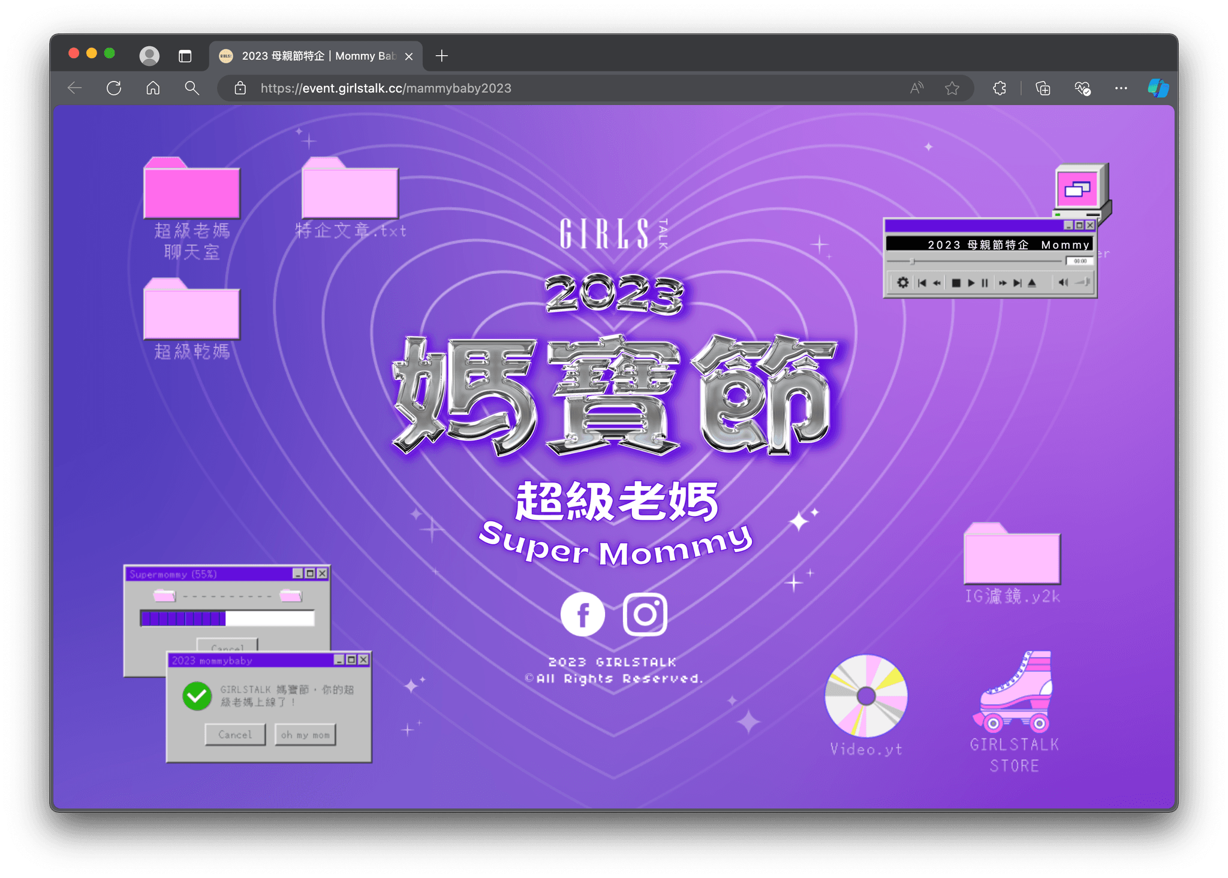Close the retro media player window
The height and width of the screenshot is (878, 1228).
pyautogui.click(x=1090, y=225)
